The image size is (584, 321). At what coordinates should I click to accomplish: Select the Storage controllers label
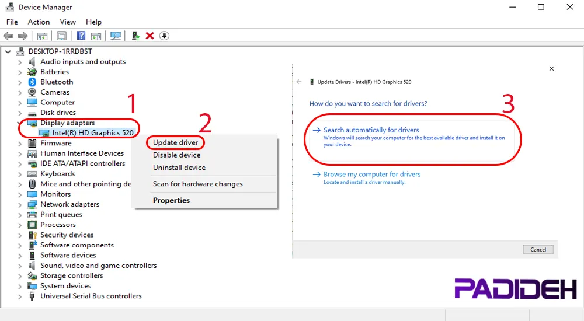(71, 275)
